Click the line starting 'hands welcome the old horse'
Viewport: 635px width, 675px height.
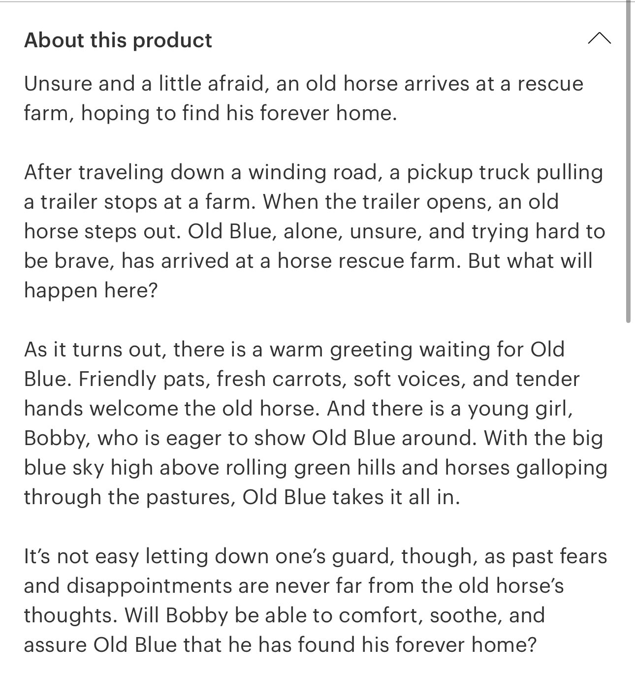pos(299,409)
